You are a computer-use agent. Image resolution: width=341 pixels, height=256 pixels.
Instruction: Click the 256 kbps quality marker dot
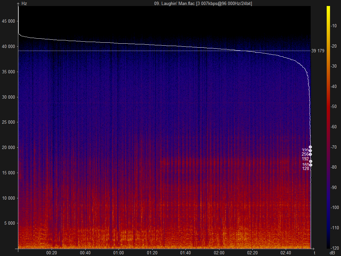(x=310, y=154)
